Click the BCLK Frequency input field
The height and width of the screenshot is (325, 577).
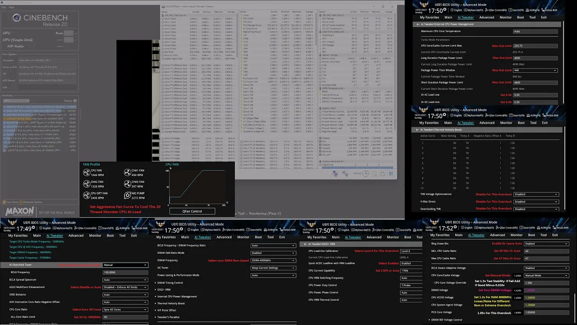(x=125, y=272)
